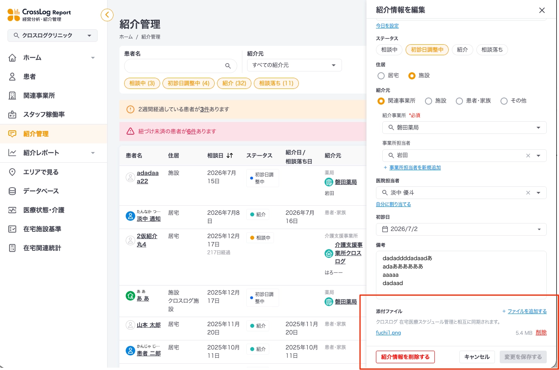This screenshot has height=370, width=559.
Task: Click the map pin icon for エリアで見る
Action: click(x=12, y=172)
